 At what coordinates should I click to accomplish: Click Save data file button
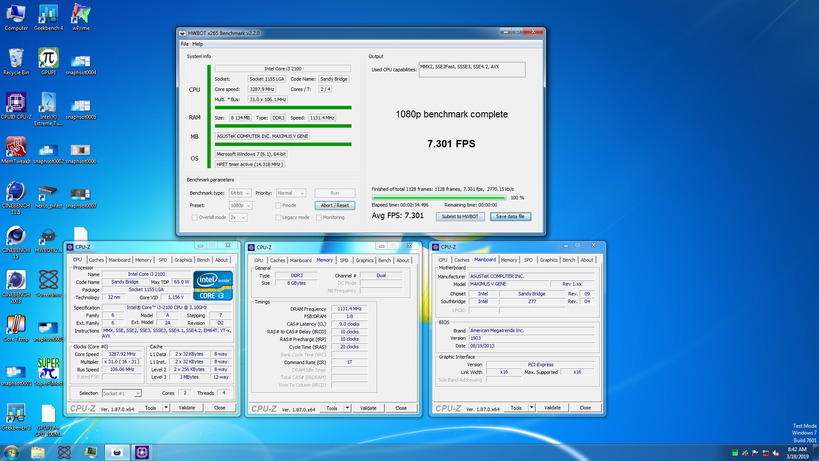click(x=510, y=216)
